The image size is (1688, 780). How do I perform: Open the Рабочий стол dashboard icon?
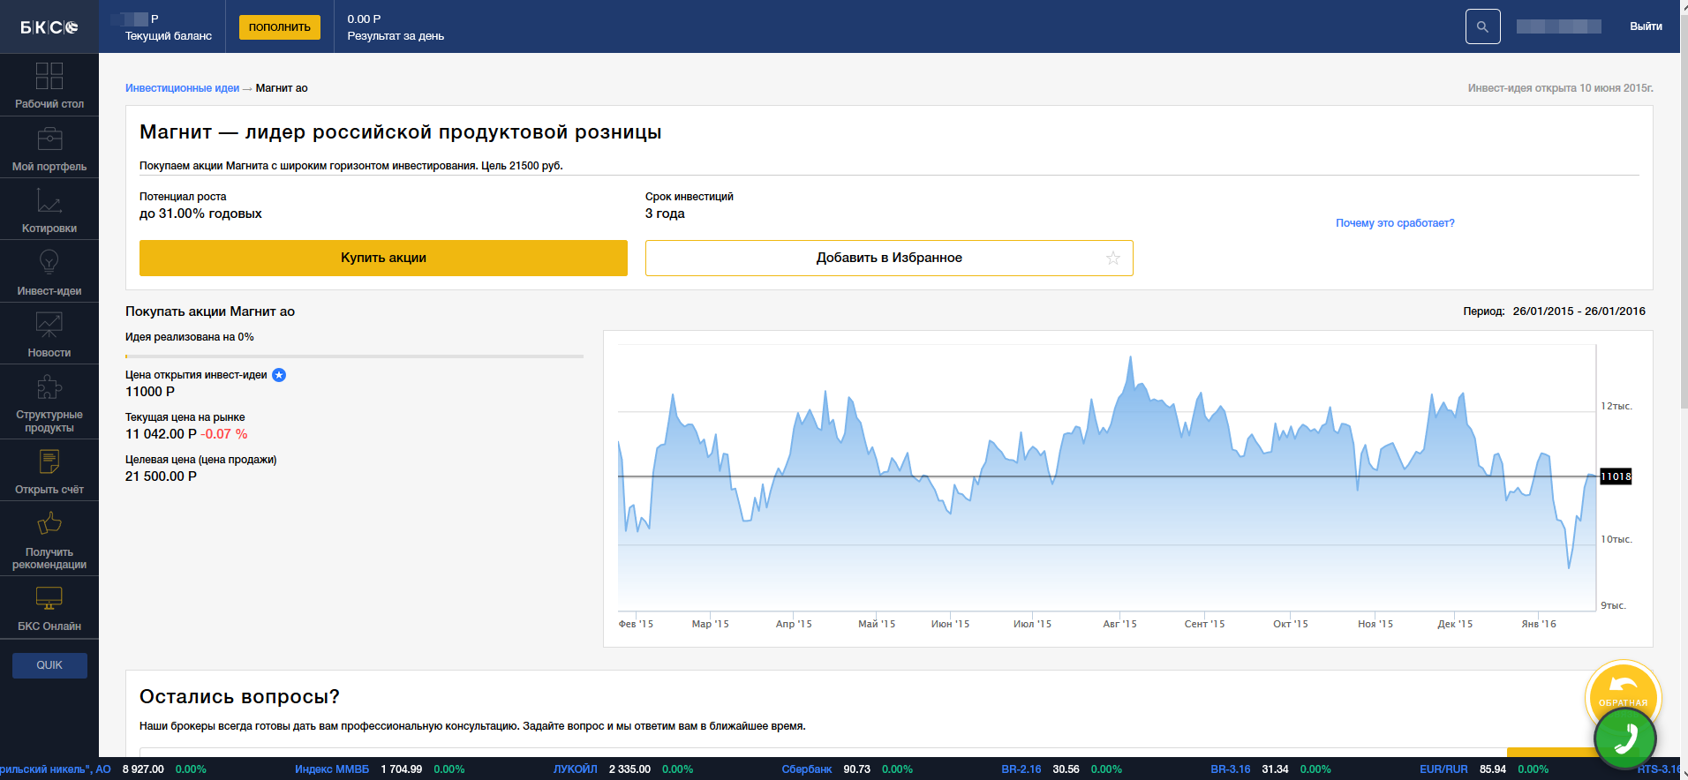[x=49, y=76]
